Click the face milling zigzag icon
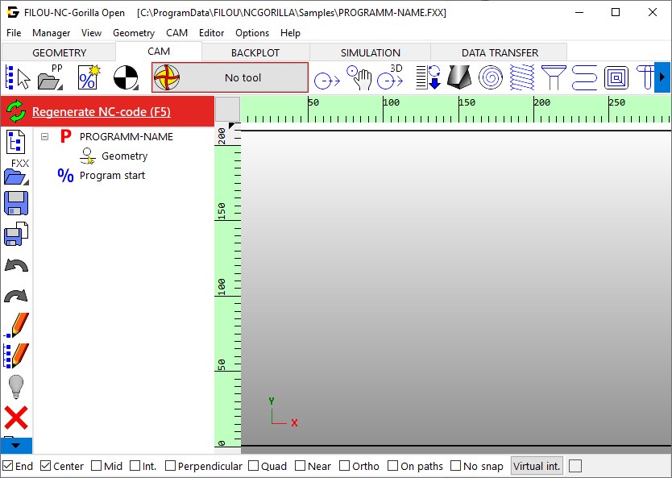 [584, 77]
